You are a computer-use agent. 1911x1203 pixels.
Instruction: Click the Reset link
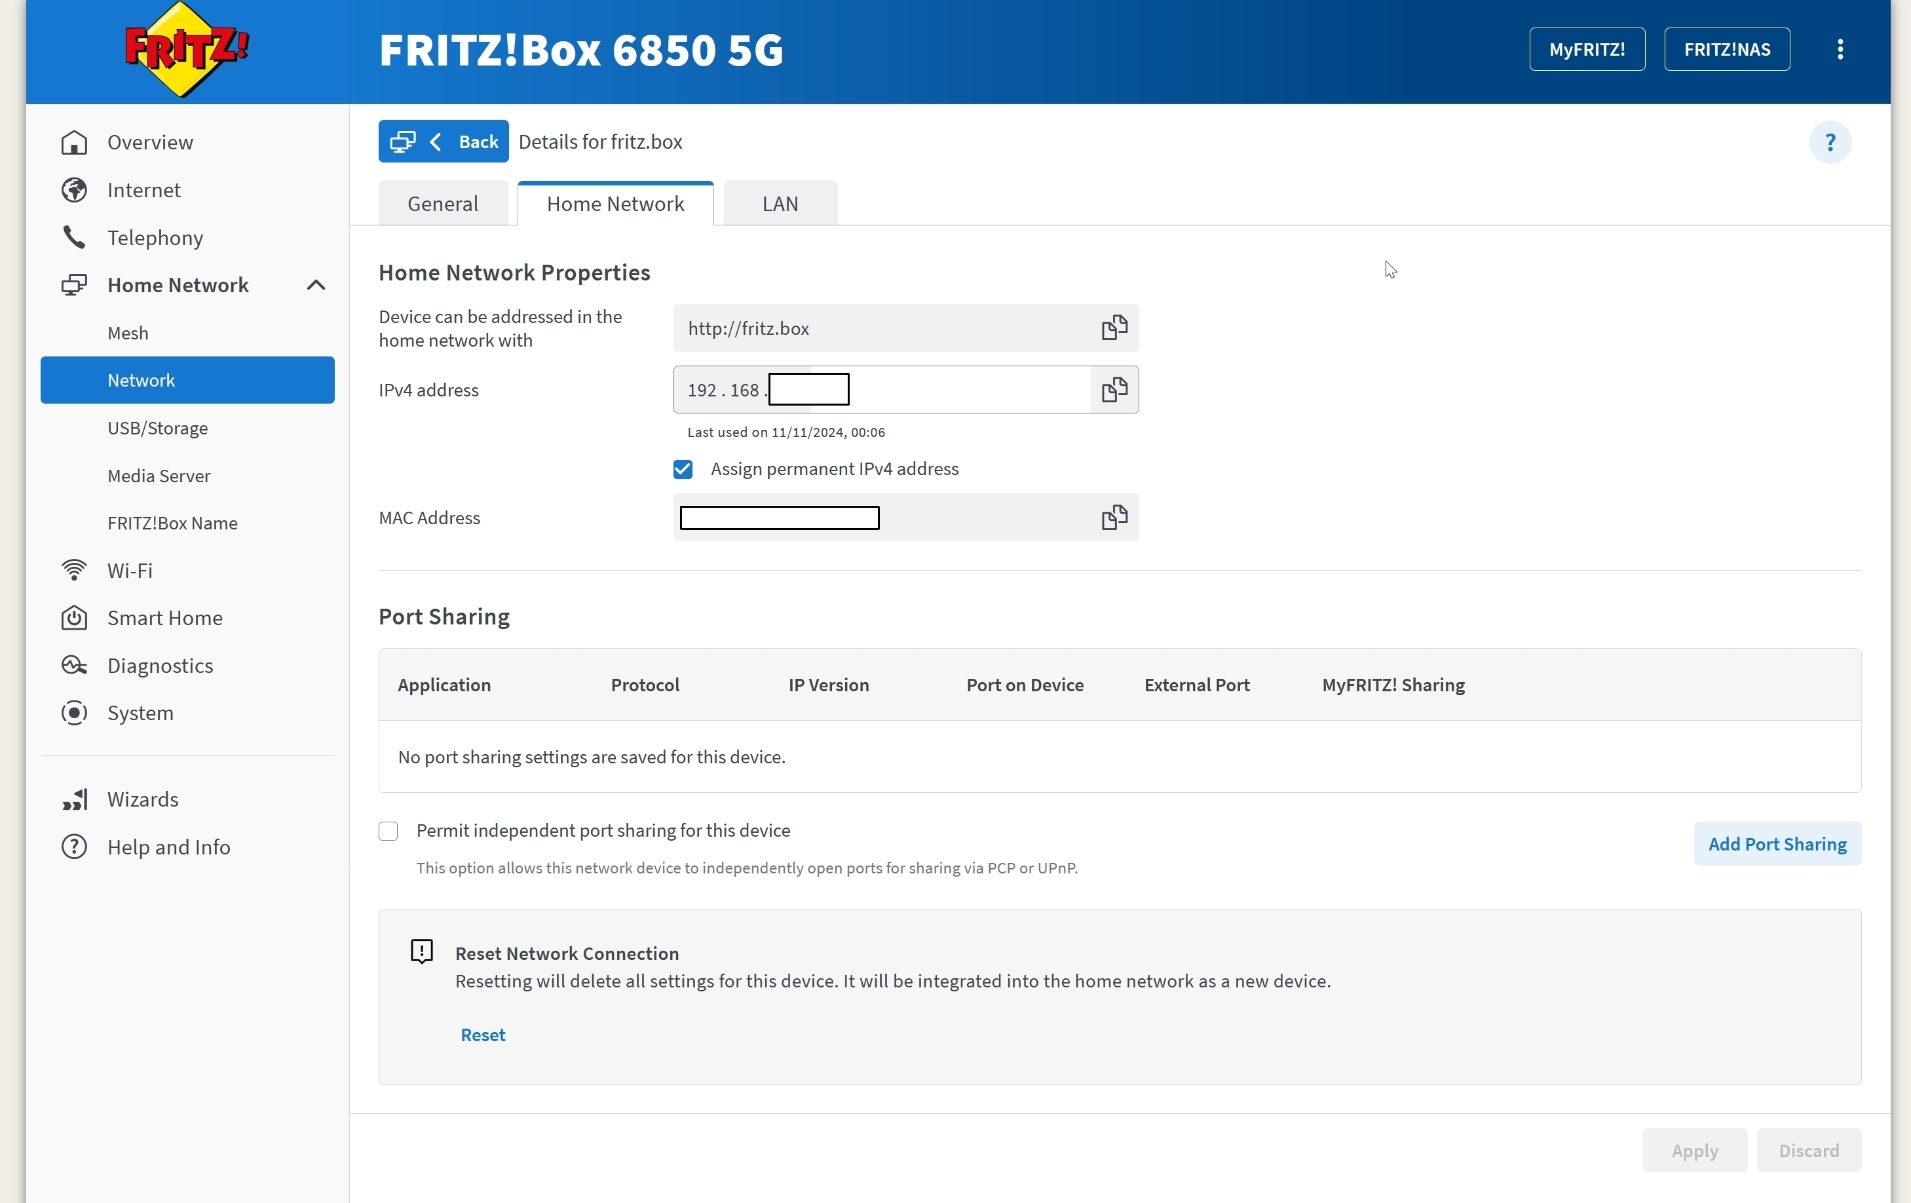click(483, 1035)
